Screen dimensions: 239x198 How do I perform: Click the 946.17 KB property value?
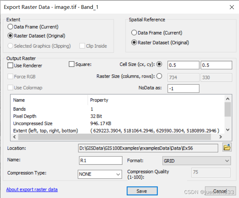click(100, 123)
